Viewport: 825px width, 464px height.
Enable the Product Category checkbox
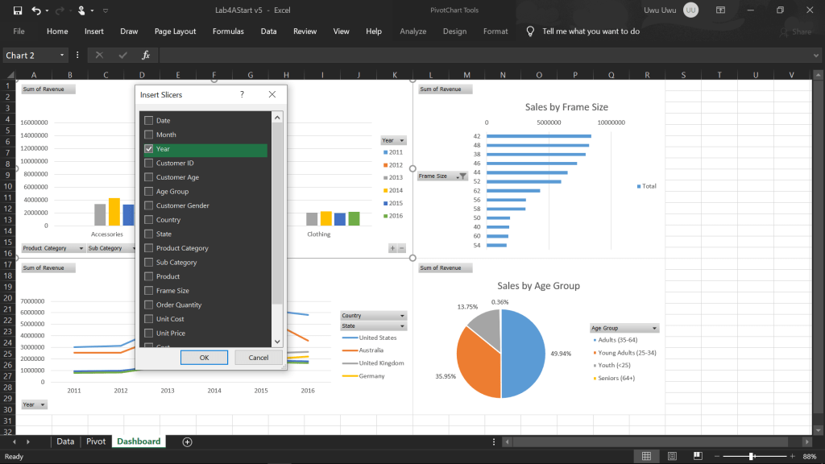(148, 248)
